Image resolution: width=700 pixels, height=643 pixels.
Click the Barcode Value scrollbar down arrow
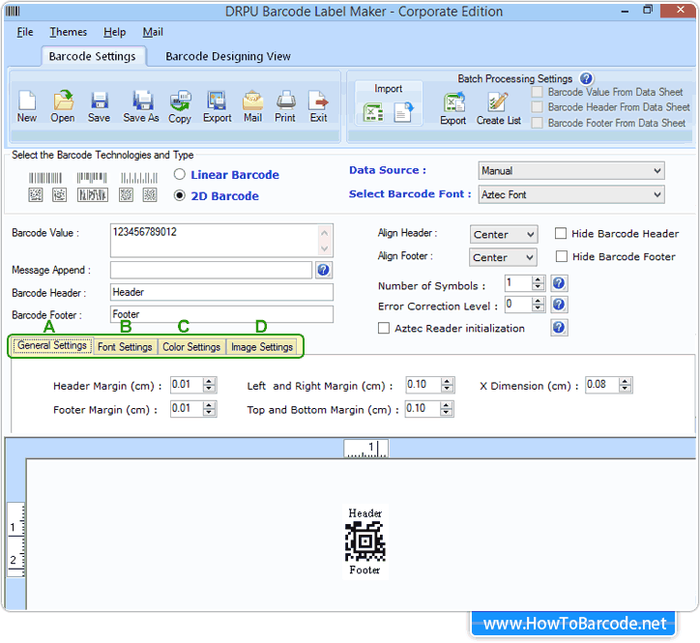(x=325, y=248)
